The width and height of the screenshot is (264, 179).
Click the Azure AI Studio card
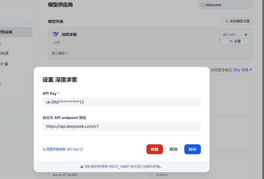click(x=99, y=175)
